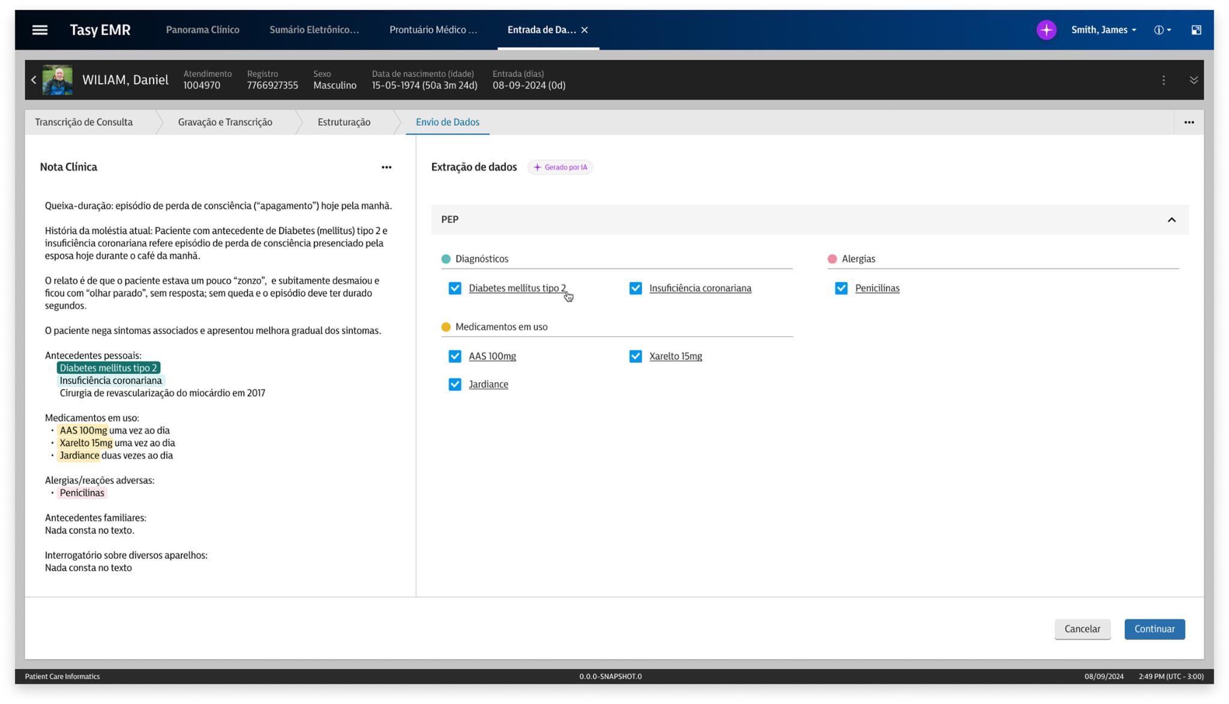This screenshot has width=1229, height=704.
Task: Uncheck Diabetes mellitus tipo 2 checkbox
Action: click(x=455, y=288)
